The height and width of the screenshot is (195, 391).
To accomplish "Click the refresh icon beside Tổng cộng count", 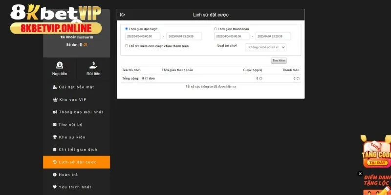I will 146,78.
